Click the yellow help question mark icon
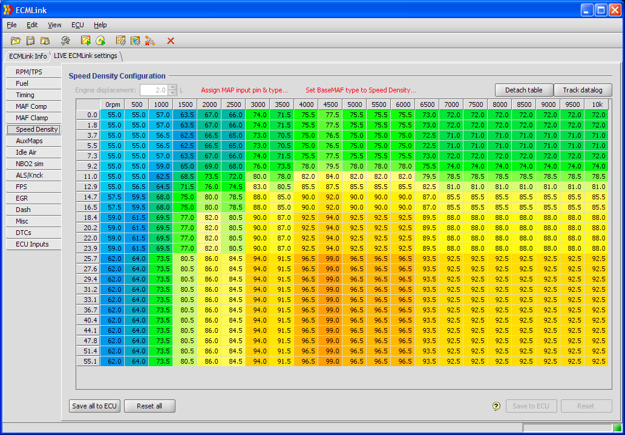625x435 pixels. [497, 406]
